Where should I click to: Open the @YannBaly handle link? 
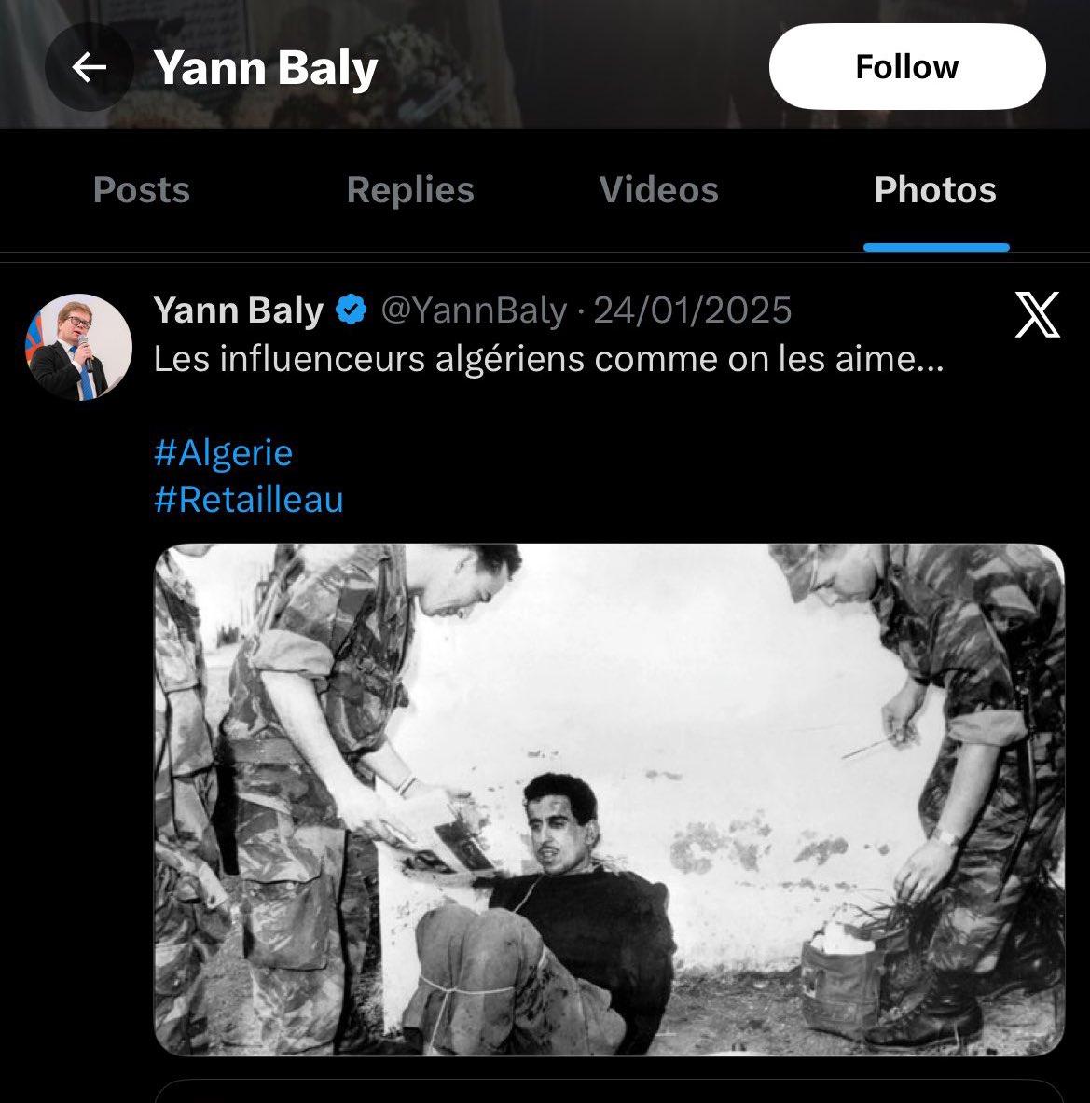(x=473, y=310)
